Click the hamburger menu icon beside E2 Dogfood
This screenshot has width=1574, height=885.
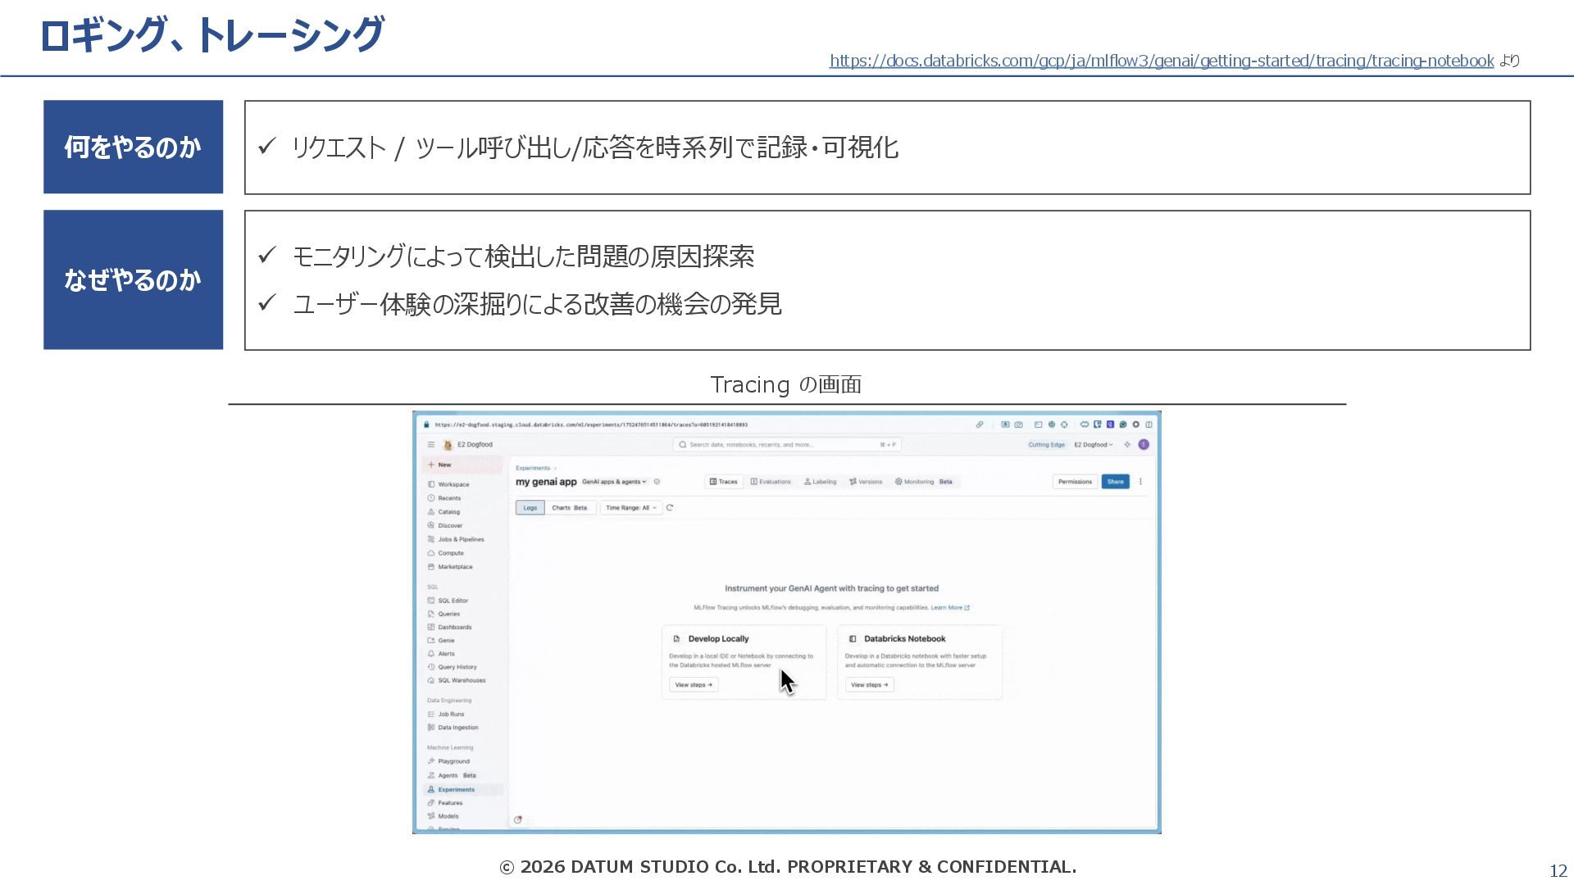(431, 445)
